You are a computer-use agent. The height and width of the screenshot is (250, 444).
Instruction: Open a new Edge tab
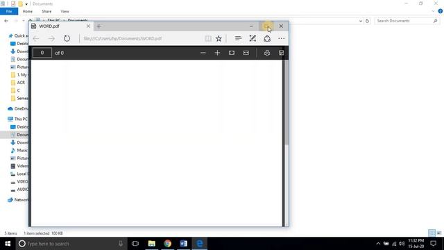99,26
